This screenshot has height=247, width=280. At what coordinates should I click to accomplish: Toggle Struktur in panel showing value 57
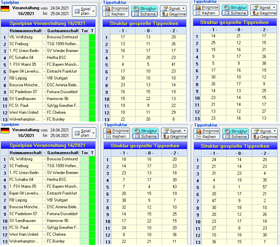tap(235, 131)
